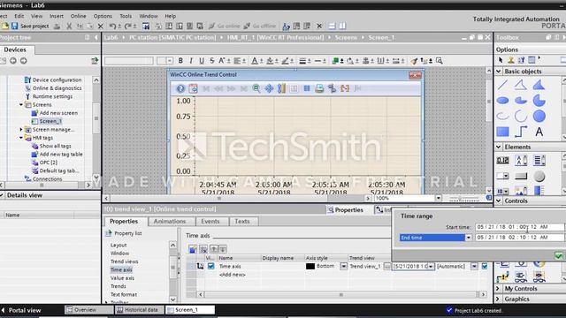
Task: Open the Overview taskbar button
Action: [x=88, y=310]
